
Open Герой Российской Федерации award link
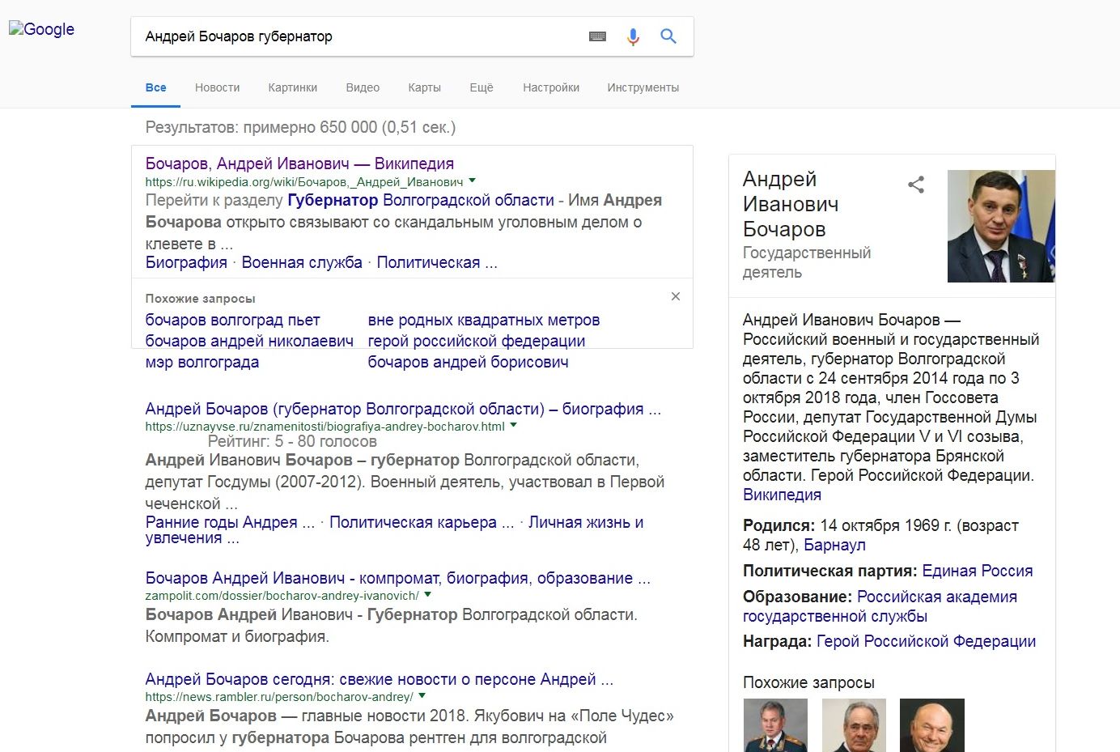[x=926, y=641]
